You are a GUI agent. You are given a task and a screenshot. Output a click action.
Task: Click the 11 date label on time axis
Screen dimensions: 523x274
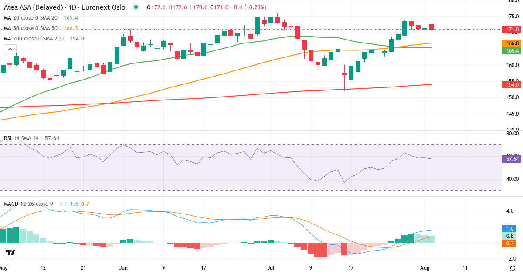[465, 268]
